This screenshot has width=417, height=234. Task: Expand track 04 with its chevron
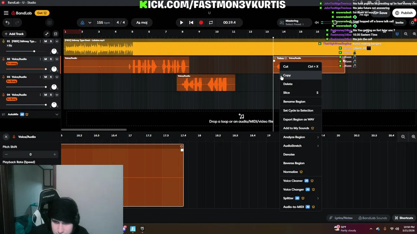(57, 95)
